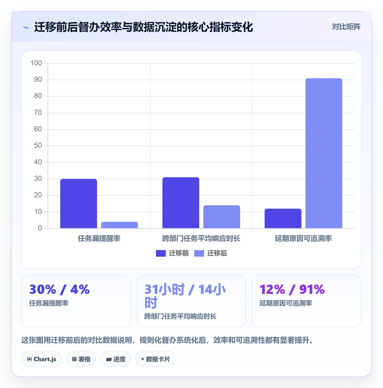This screenshot has width=383, height=388.
Task: Click the 任务漏提醒率 caption in the KPI card
Action: (x=49, y=303)
